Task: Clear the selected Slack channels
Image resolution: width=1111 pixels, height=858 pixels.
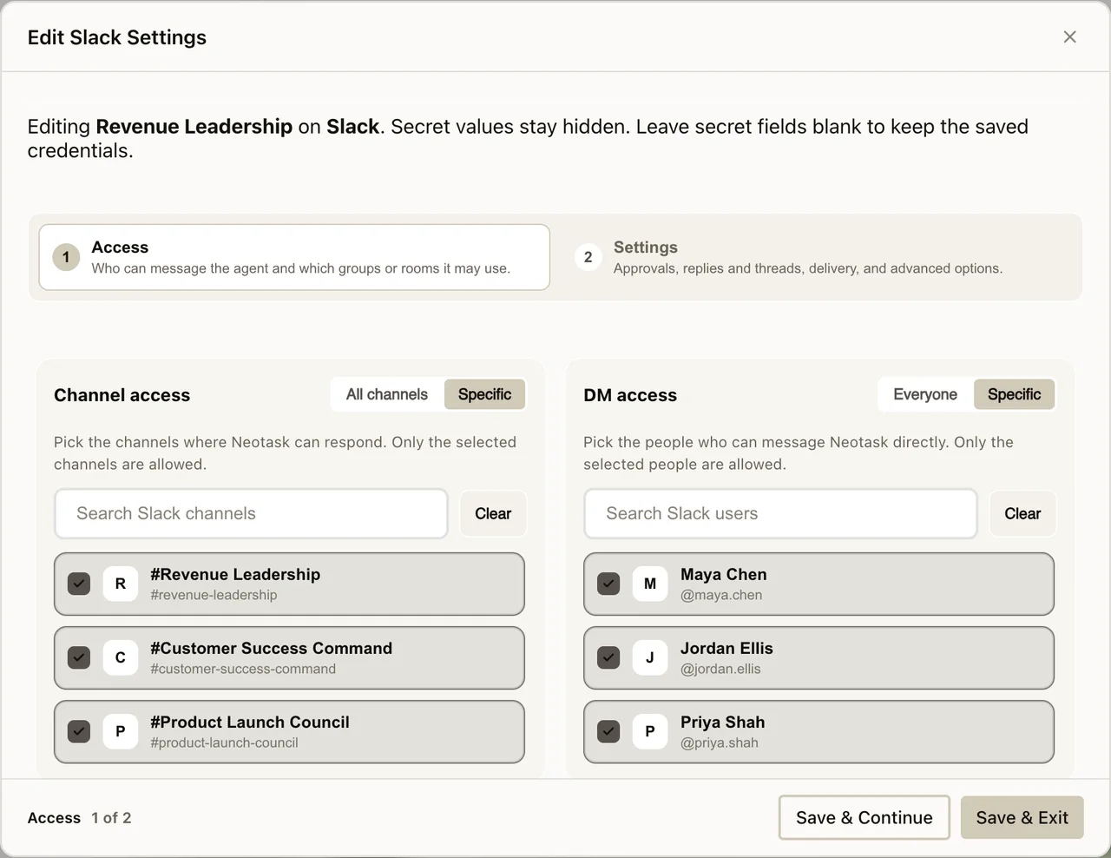Action: [x=493, y=513]
